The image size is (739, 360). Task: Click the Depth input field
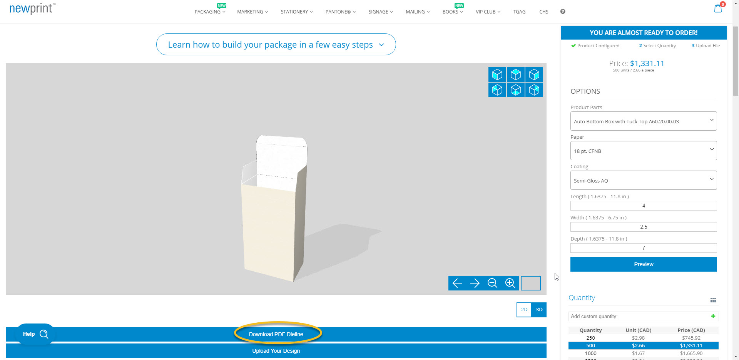pos(644,248)
